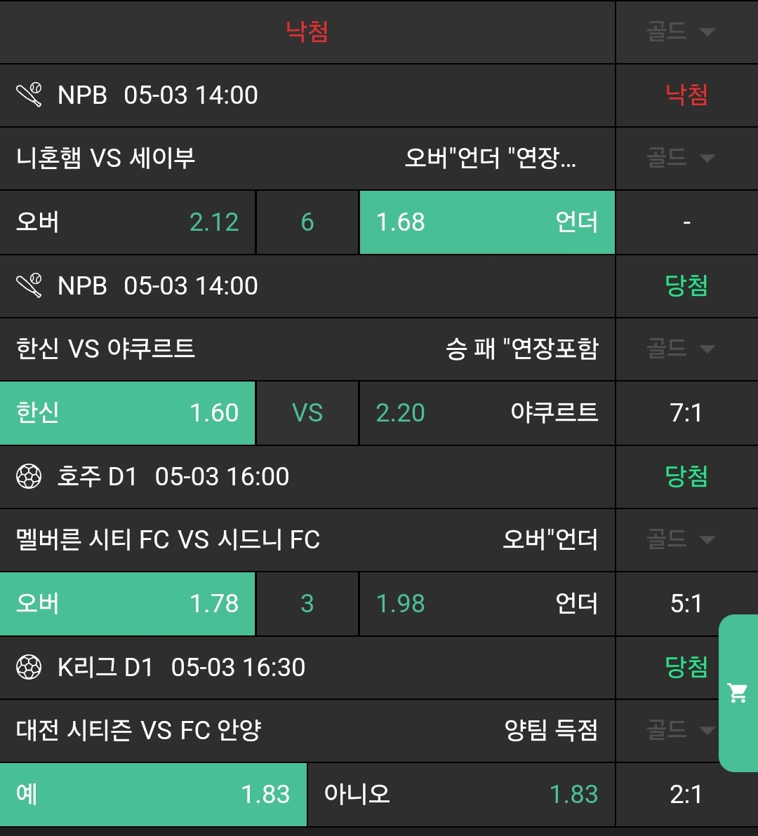Image resolution: width=758 pixels, height=836 pixels.
Task: Tap the shopping cart icon
Action: pos(738,693)
